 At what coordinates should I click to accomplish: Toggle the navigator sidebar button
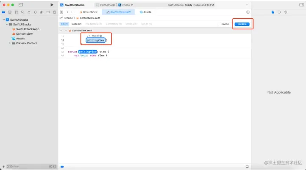21,5
